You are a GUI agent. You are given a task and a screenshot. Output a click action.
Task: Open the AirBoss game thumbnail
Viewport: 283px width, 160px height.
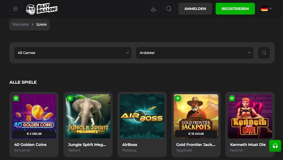(x=142, y=116)
